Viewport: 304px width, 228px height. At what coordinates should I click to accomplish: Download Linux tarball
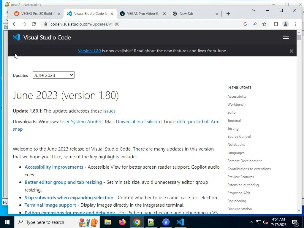coord(203,121)
